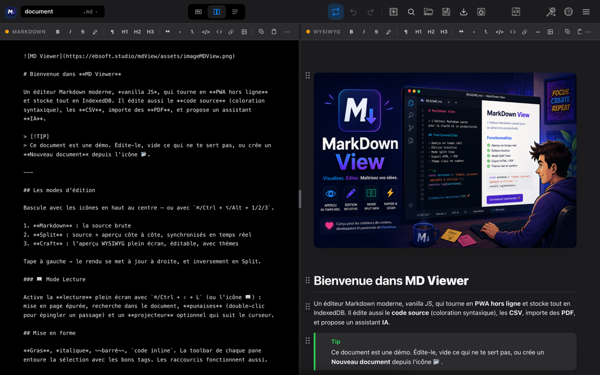This screenshot has height=375, width=600.
Task: Apply strikethrough in WYSIWYG pane toolbar
Action: pos(376,32)
